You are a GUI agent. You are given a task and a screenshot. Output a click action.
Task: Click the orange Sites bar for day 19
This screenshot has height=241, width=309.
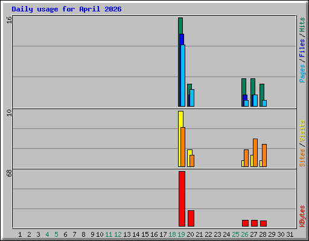pyautogui.click(x=183, y=147)
